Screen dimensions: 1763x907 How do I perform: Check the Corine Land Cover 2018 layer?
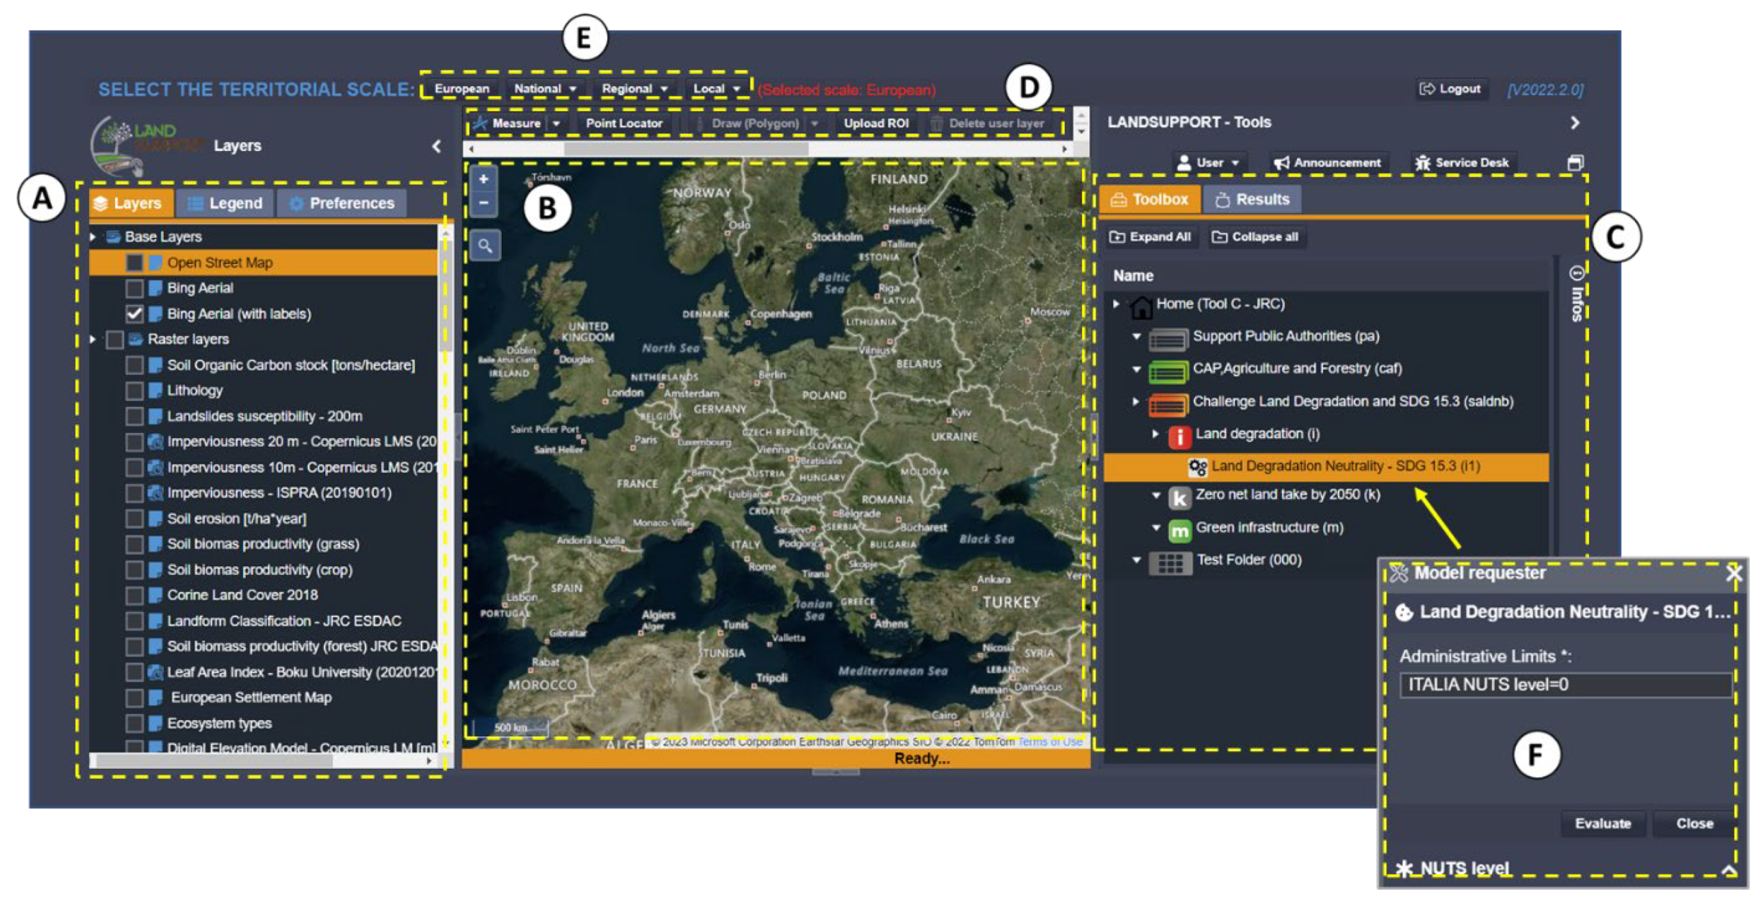click(134, 595)
